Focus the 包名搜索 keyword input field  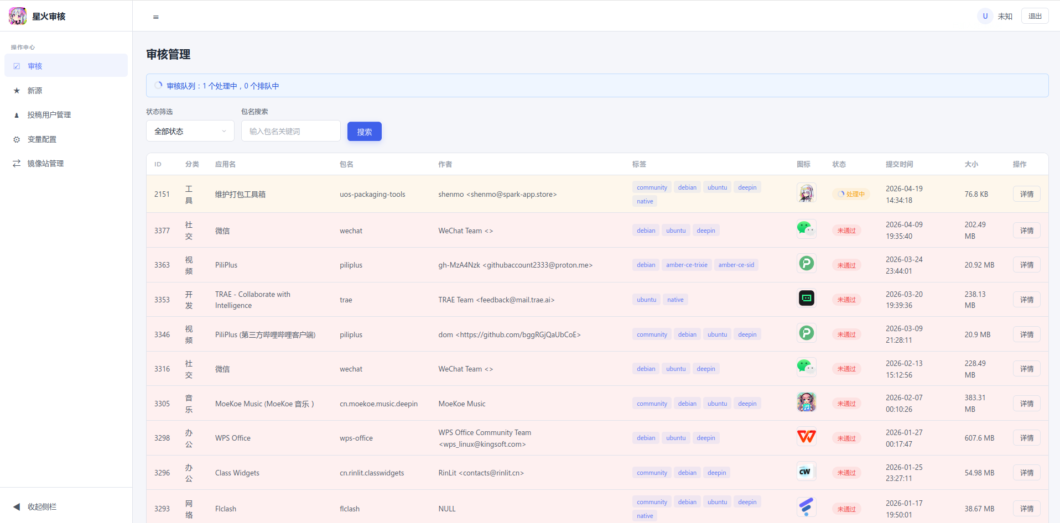pos(290,131)
